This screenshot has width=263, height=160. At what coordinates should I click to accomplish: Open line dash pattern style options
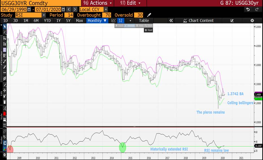(x=5, y=125)
